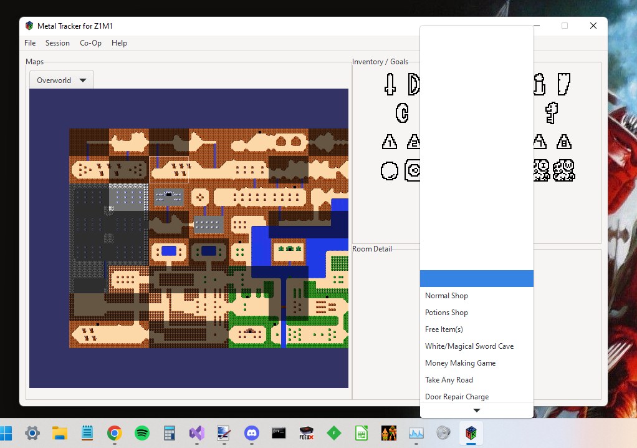Open Spotify from the taskbar
The image size is (637, 448).
click(x=141, y=433)
